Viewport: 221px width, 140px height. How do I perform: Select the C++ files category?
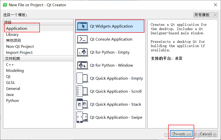tap(38, 65)
